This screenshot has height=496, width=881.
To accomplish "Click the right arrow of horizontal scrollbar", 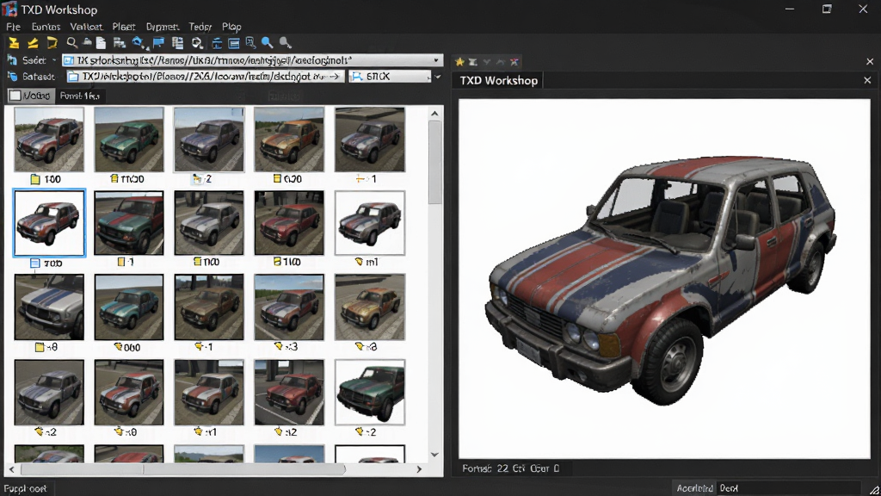I will coord(419,469).
